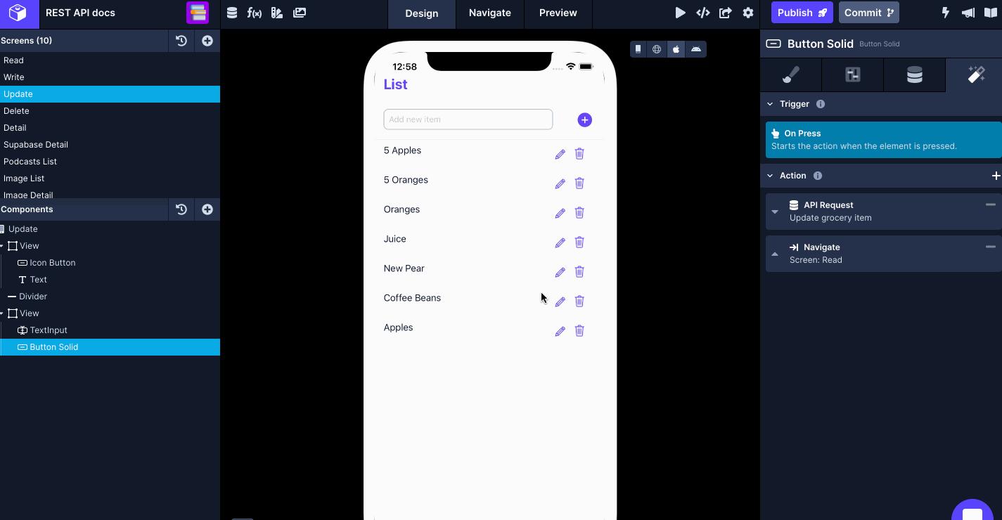The image size is (1002, 520).
Task: Click the edit pencil for 5 Apples
Action: [560, 154]
